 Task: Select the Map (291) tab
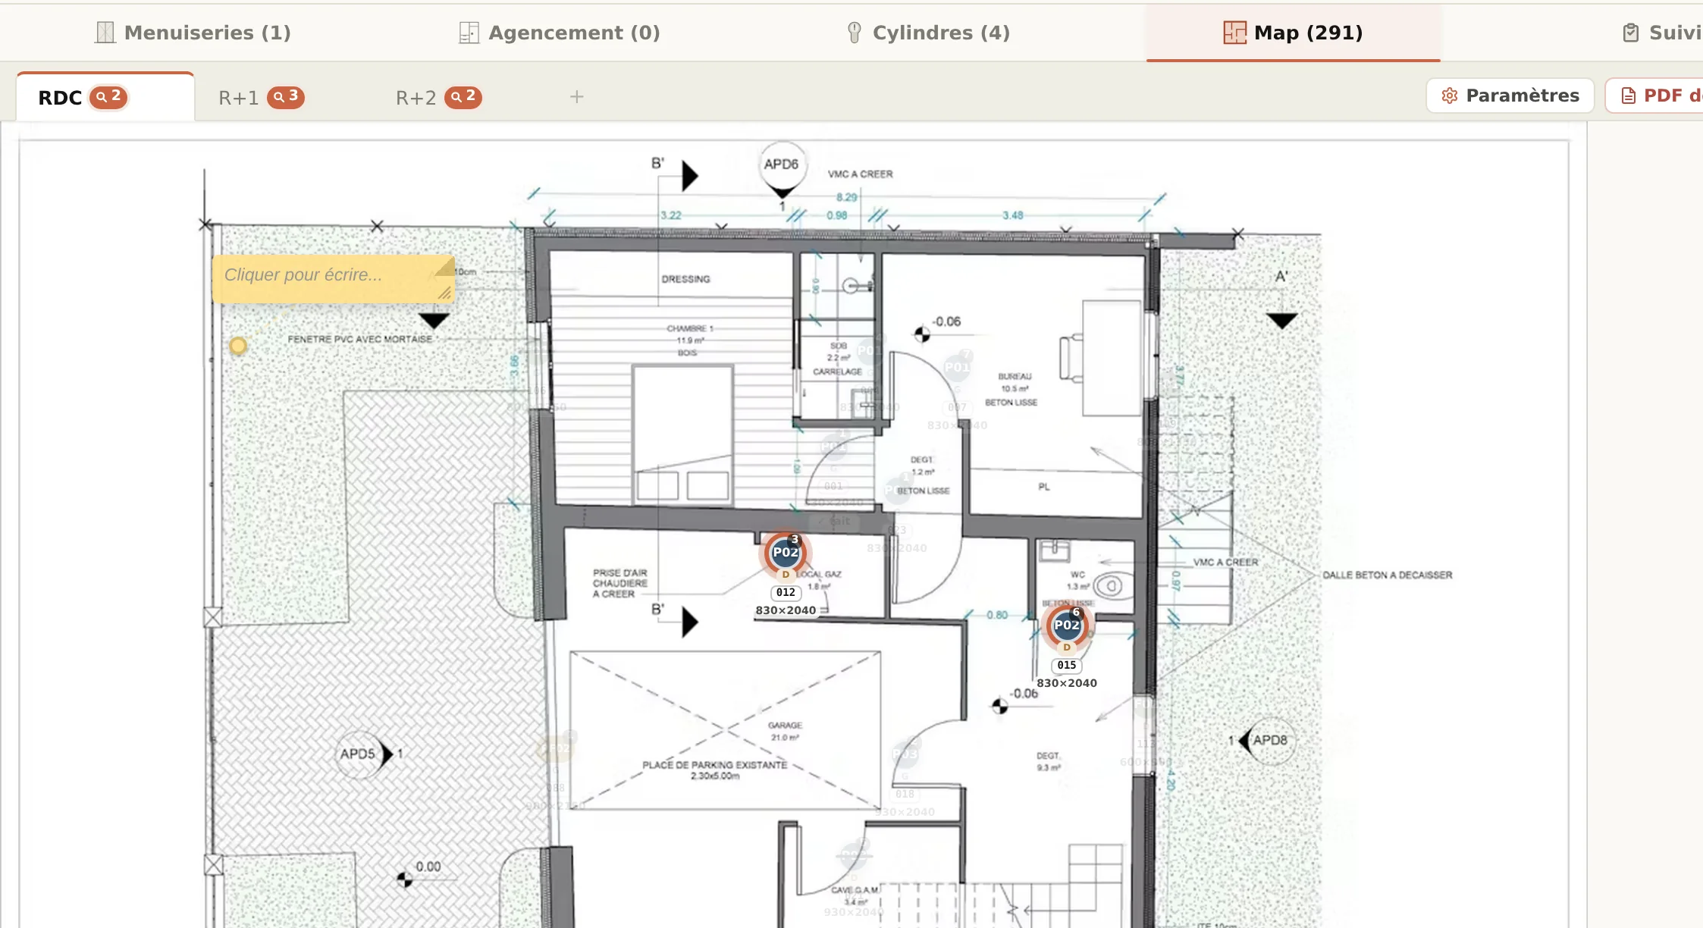pyautogui.click(x=1293, y=33)
